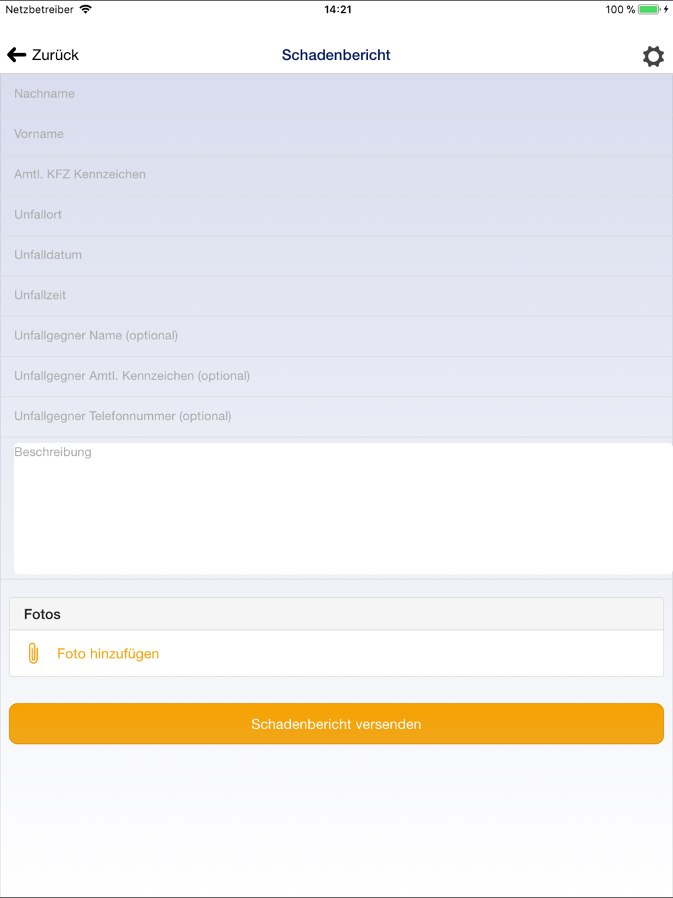The height and width of the screenshot is (898, 673).
Task: Open settings via the gear icon
Action: point(653,56)
